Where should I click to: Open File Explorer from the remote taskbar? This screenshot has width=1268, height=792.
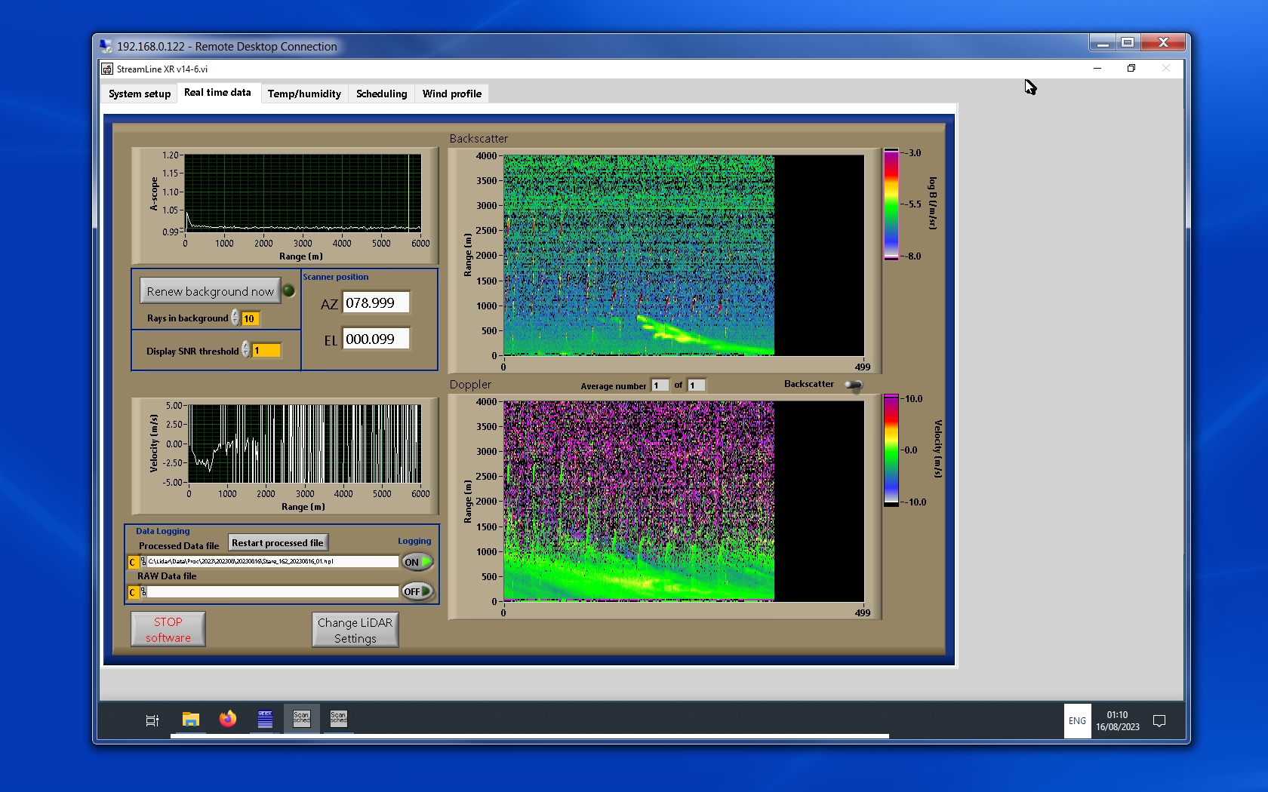191,720
